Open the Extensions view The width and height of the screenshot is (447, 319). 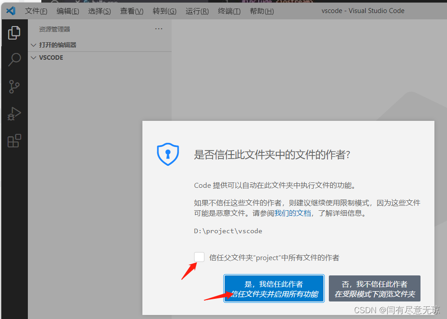pos(14,141)
